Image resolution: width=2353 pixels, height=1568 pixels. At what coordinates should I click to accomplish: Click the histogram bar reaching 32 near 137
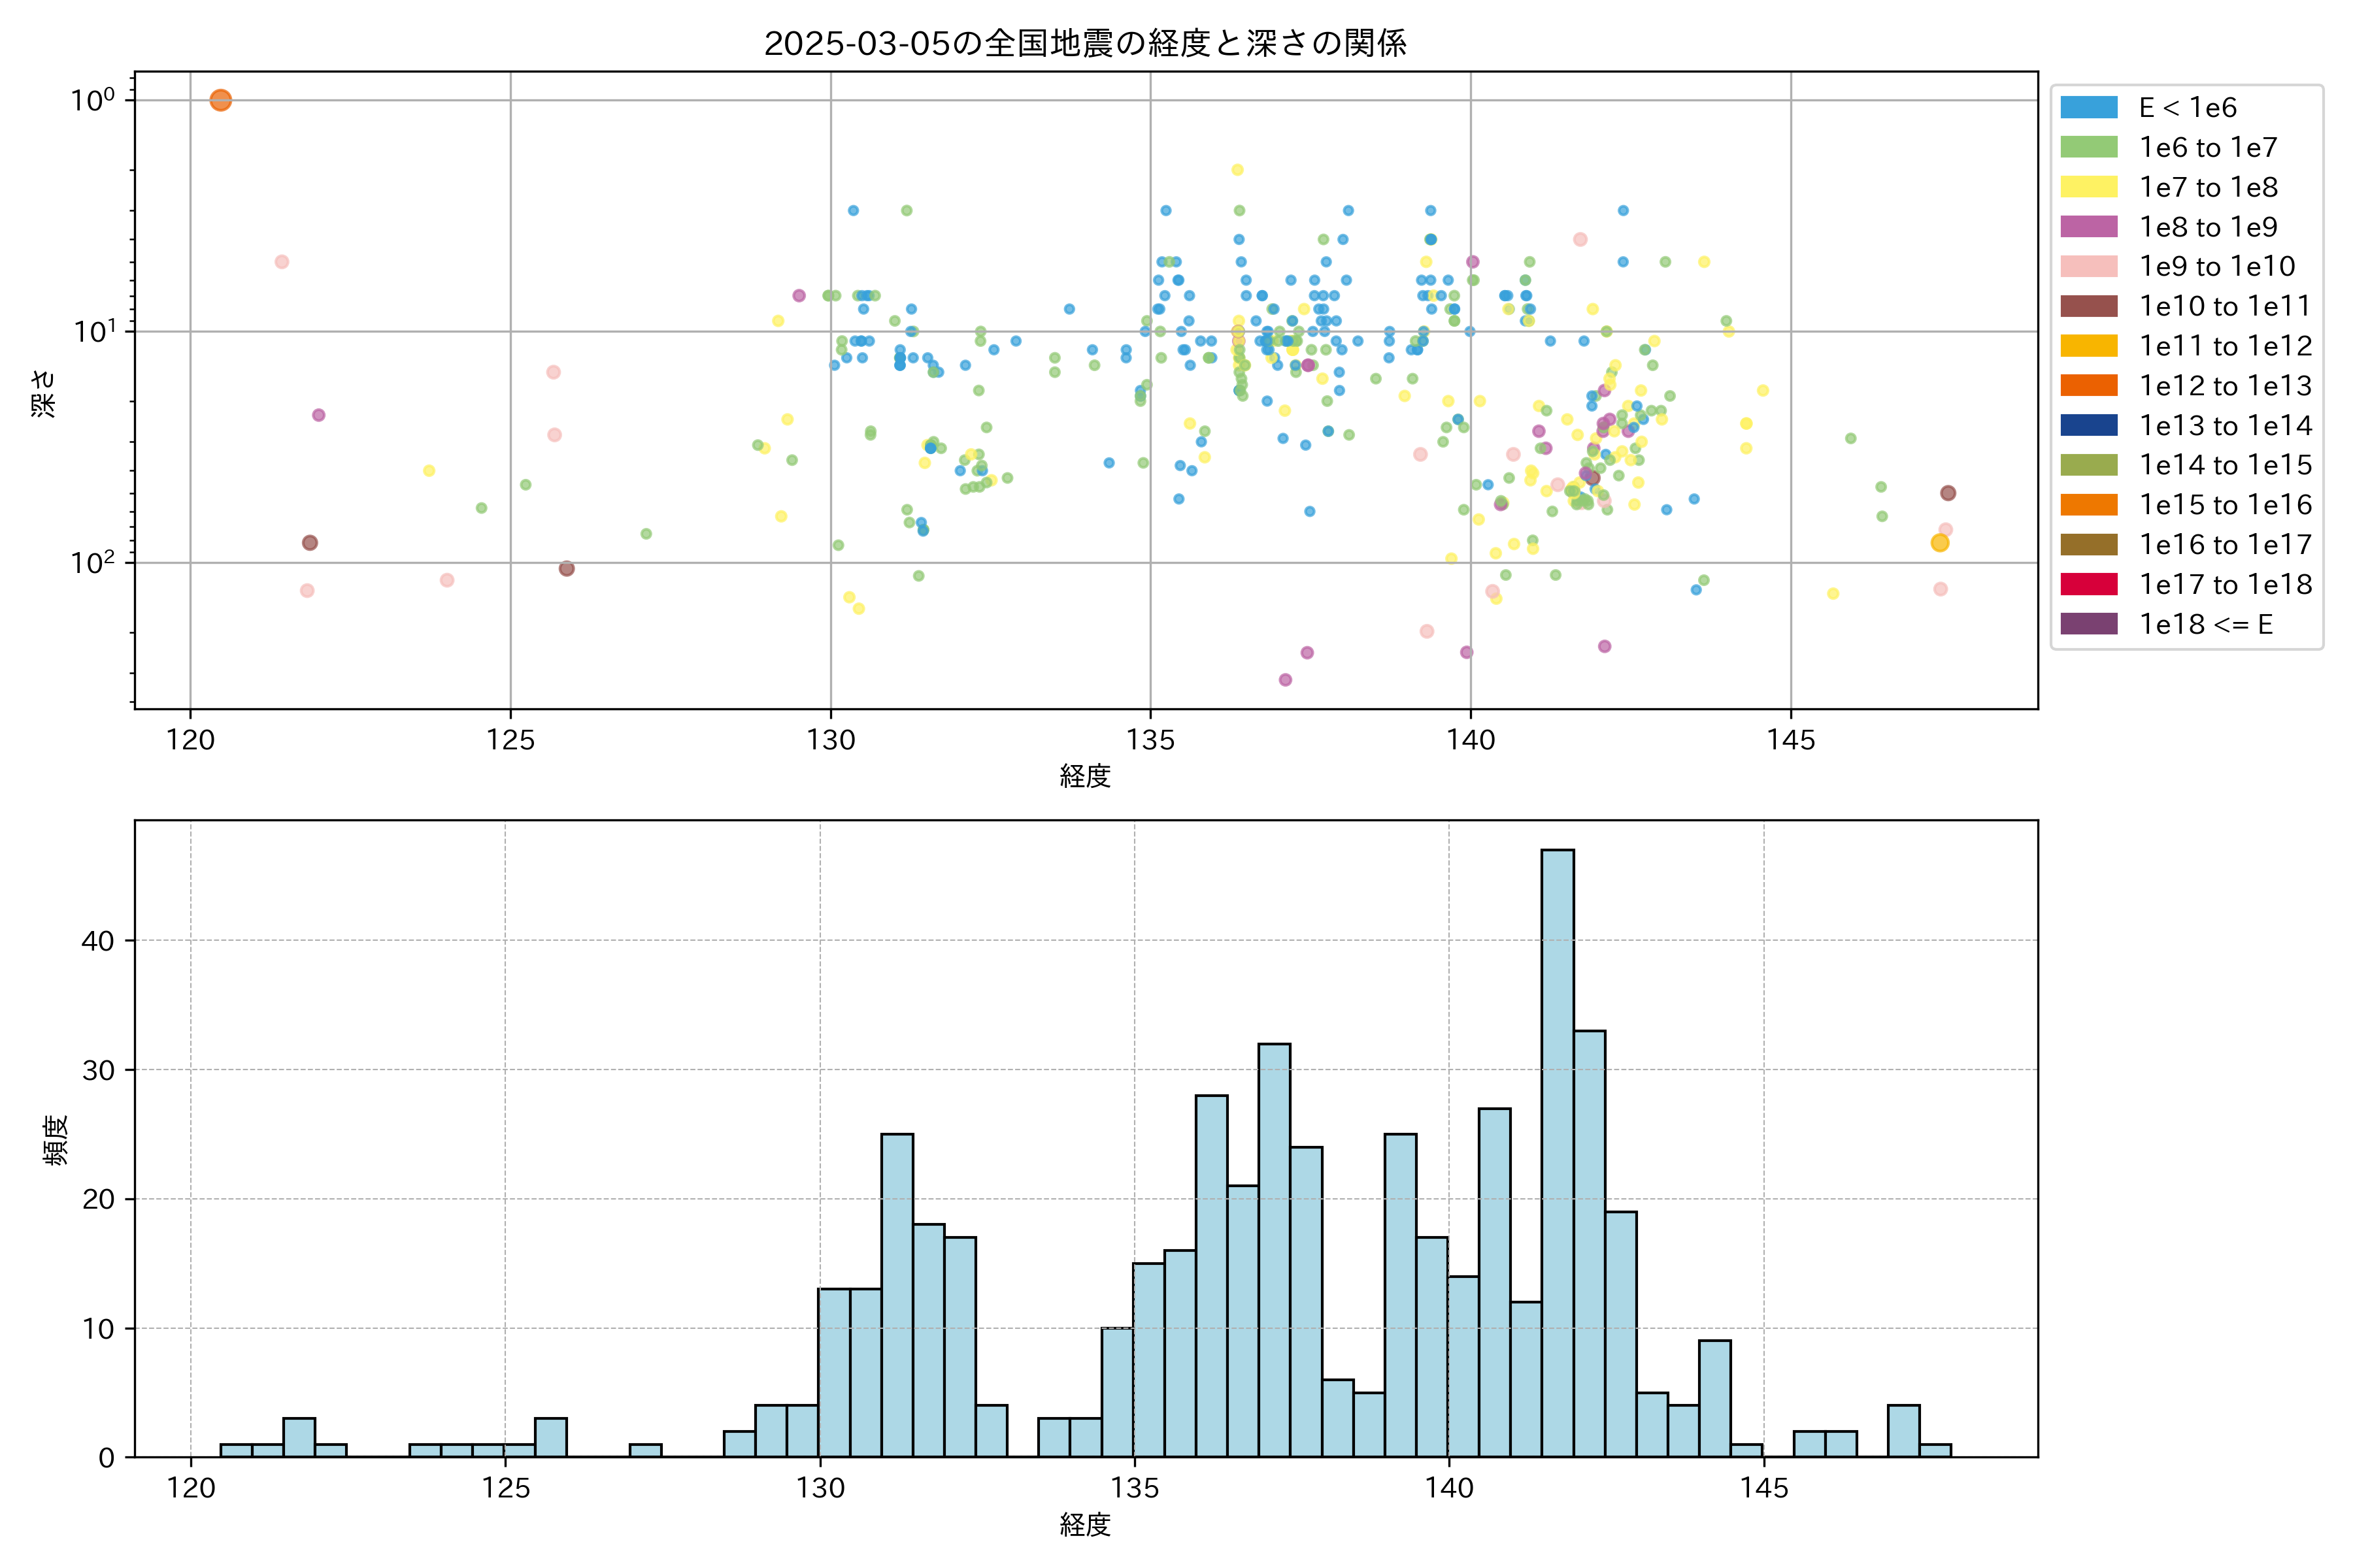coord(1273,1250)
